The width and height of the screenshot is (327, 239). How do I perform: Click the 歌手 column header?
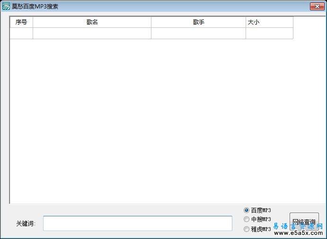[x=199, y=22]
